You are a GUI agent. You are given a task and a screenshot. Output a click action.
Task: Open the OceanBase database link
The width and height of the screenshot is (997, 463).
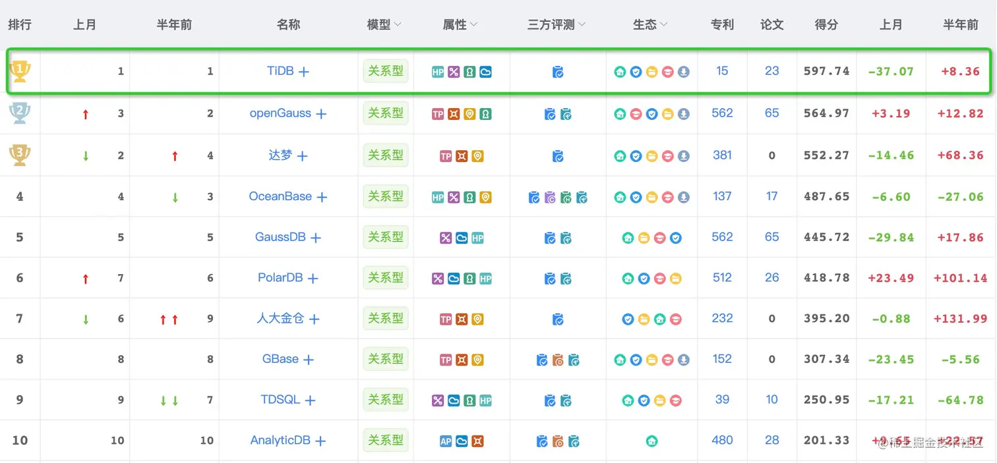[280, 196]
